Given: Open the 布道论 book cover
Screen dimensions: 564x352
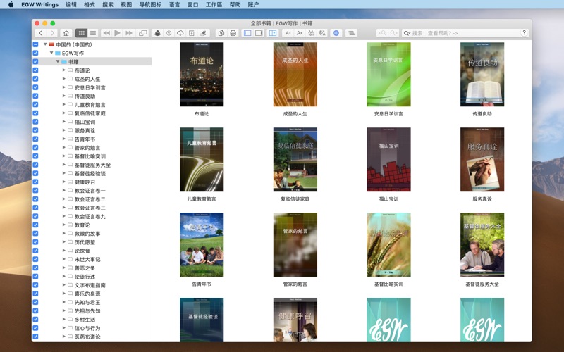Looking at the screenshot, I should click(202, 75).
